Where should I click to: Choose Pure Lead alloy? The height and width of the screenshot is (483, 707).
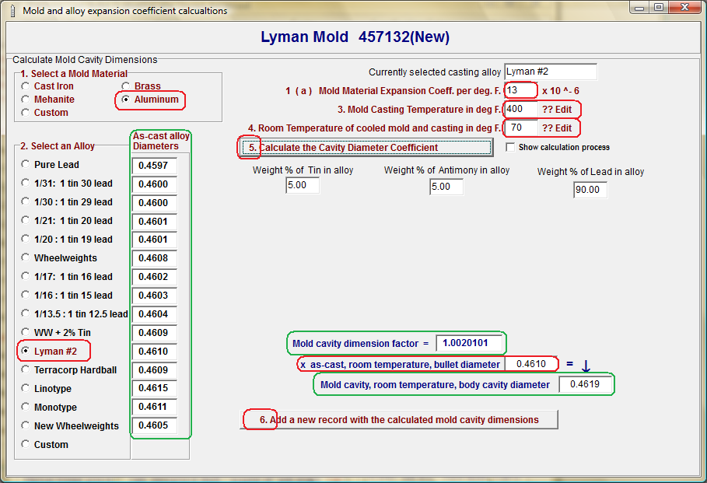(x=50, y=165)
